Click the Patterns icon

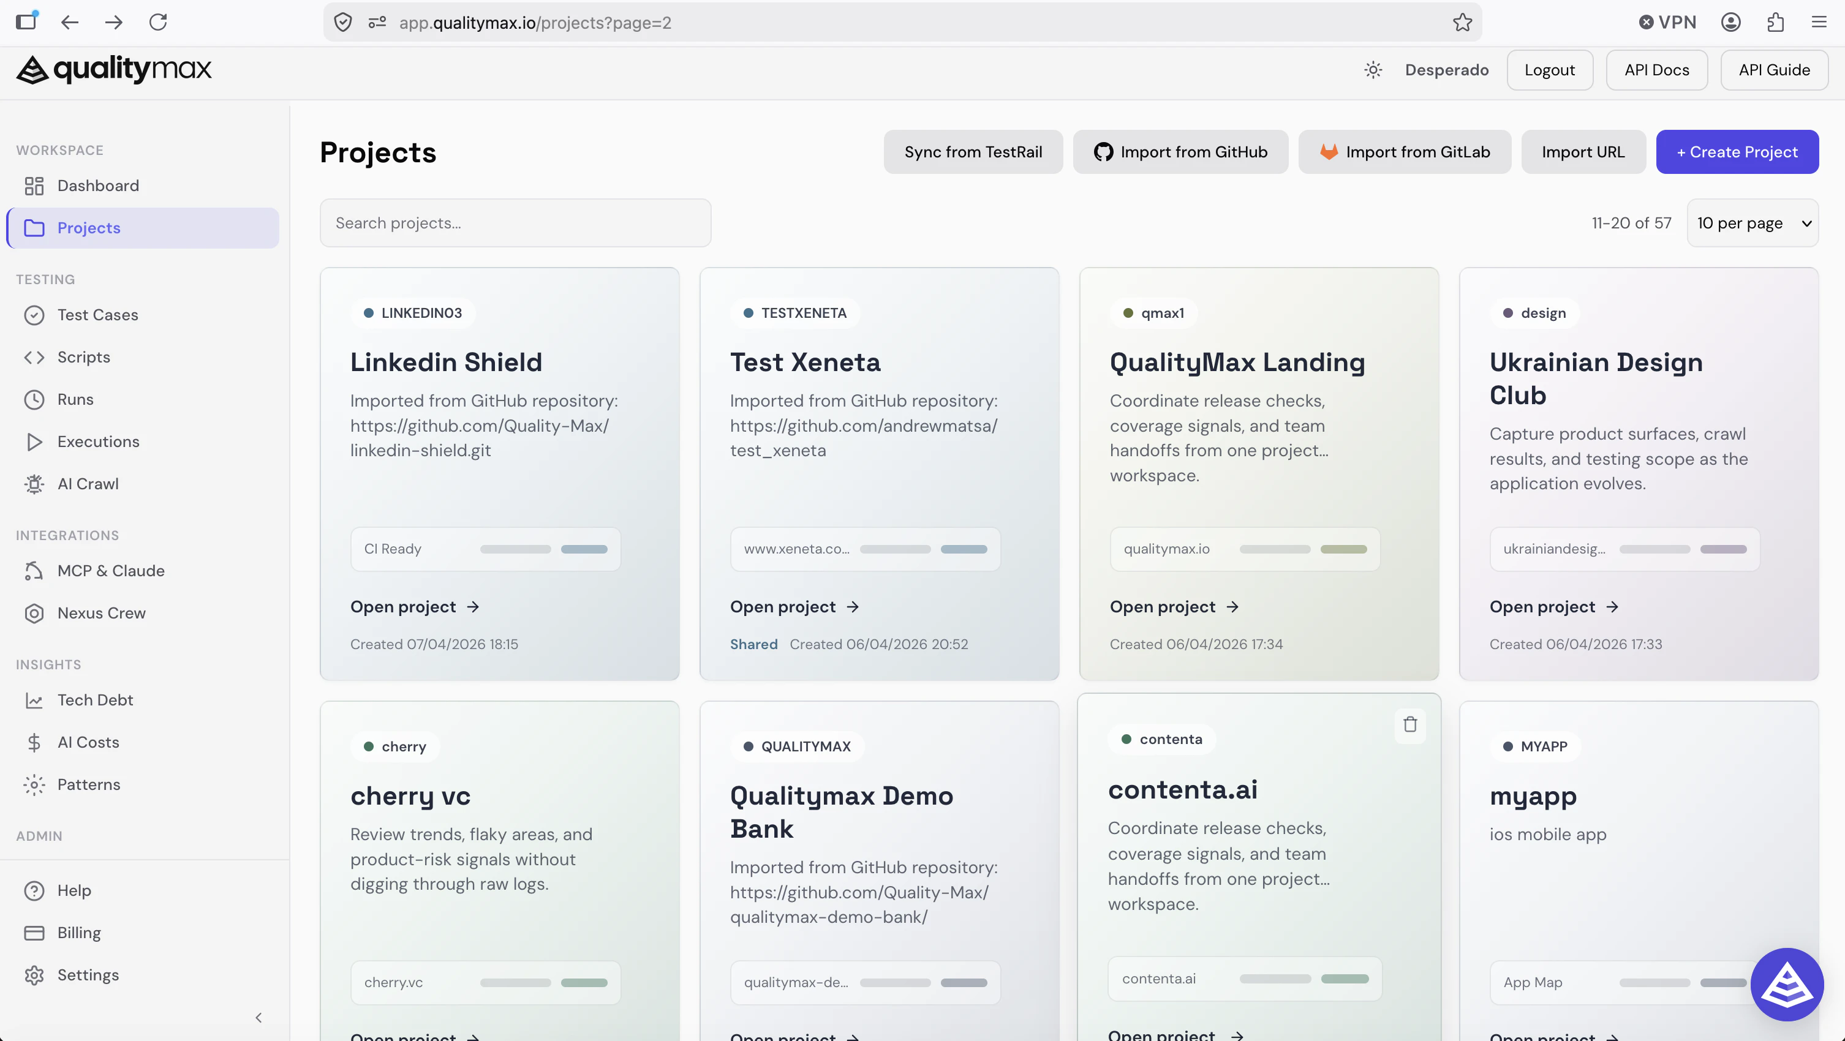34,784
